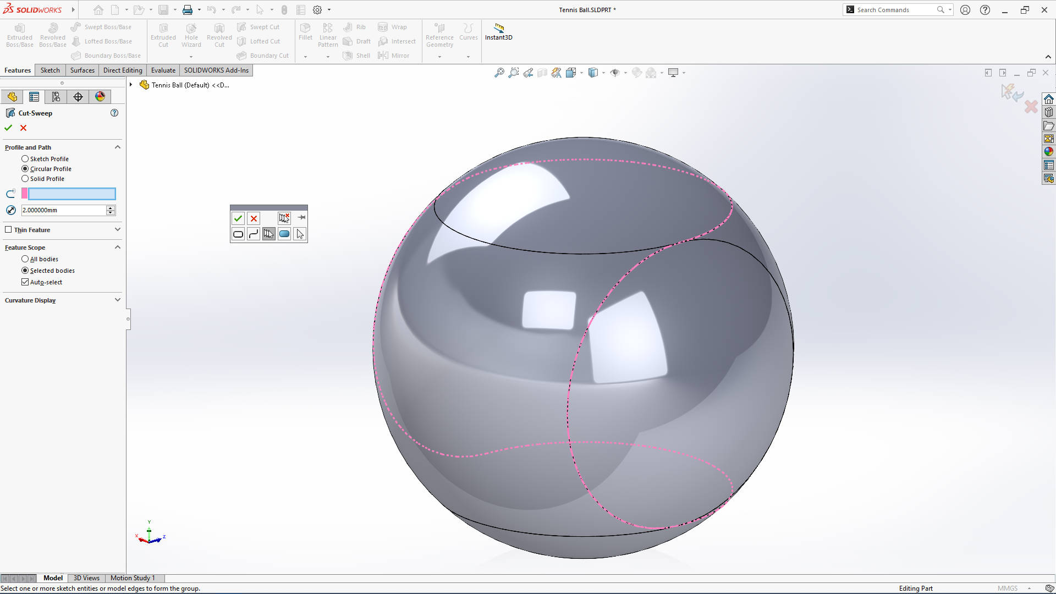The height and width of the screenshot is (594, 1056).
Task: Choose All bodies in Feature Scope
Action: [x=25, y=258]
